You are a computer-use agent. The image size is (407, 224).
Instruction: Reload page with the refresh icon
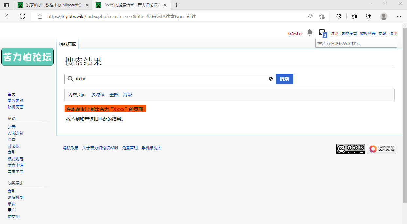[22, 16]
